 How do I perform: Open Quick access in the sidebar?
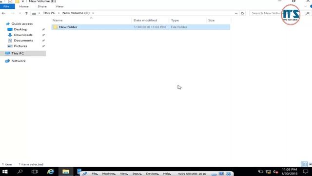click(x=22, y=24)
